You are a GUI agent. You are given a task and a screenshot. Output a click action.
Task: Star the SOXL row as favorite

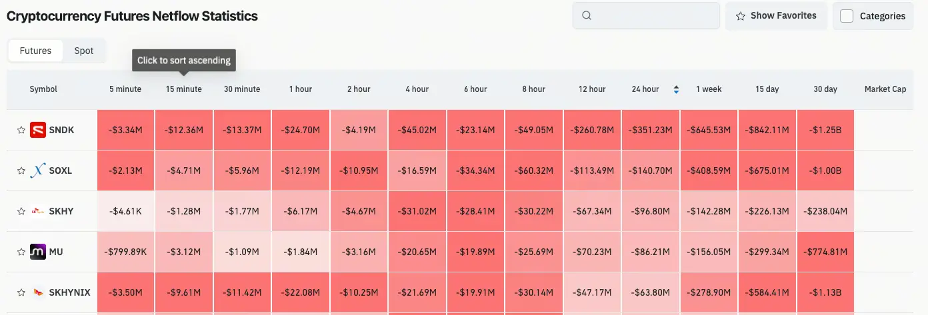click(21, 171)
